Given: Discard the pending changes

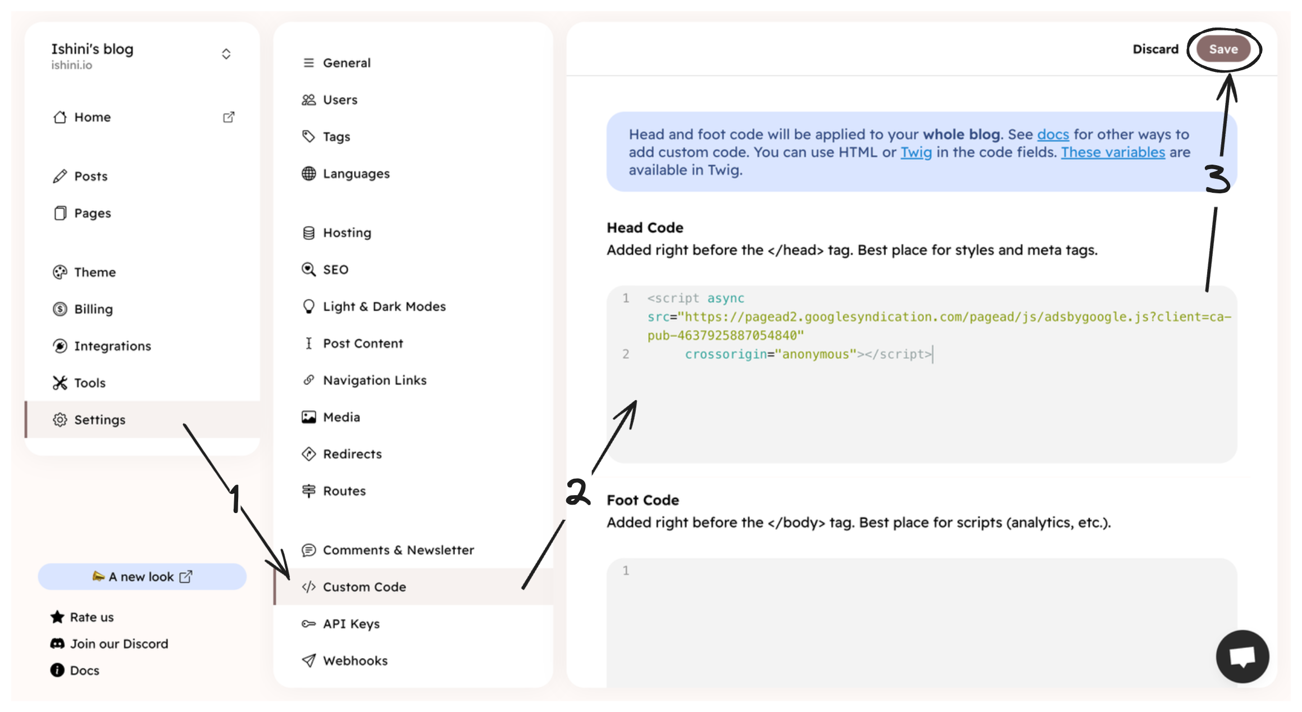Looking at the screenshot, I should point(1155,49).
